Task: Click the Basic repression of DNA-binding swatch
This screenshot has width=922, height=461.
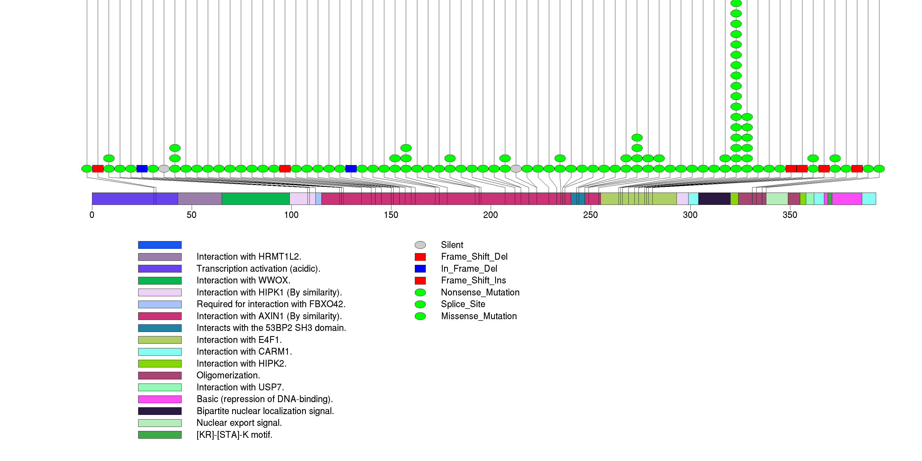Action: (x=160, y=399)
